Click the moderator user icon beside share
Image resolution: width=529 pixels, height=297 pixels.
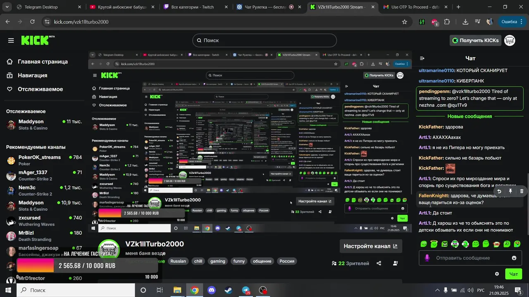(x=396, y=263)
